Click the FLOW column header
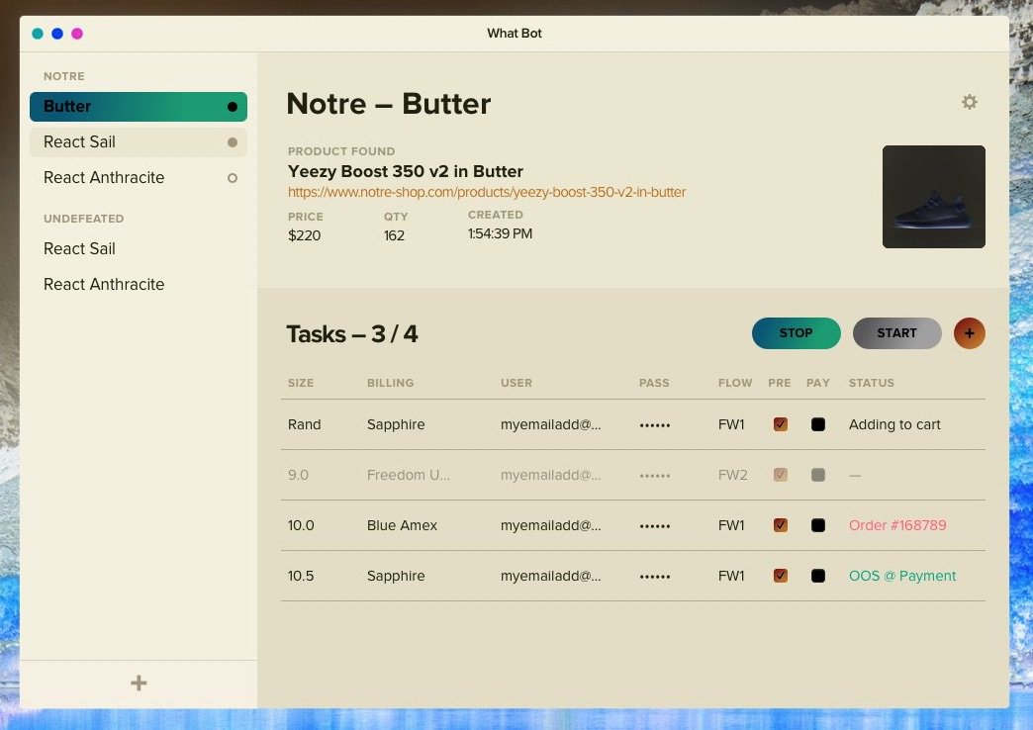The width and height of the screenshot is (1033, 730). tap(734, 383)
